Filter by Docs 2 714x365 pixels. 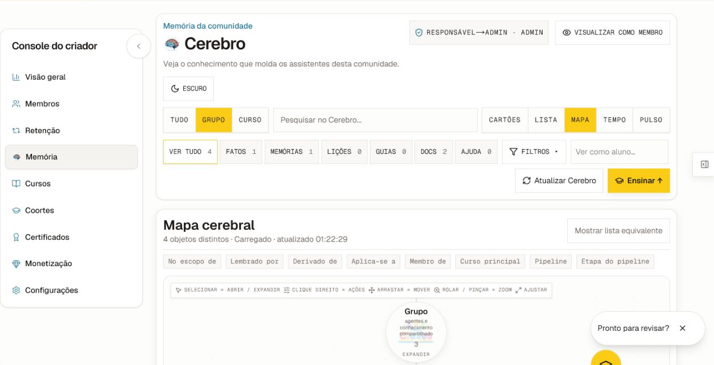pos(433,152)
